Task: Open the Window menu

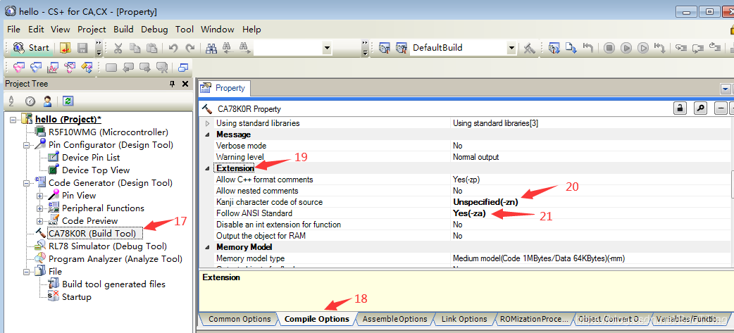Action: point(218,29)
